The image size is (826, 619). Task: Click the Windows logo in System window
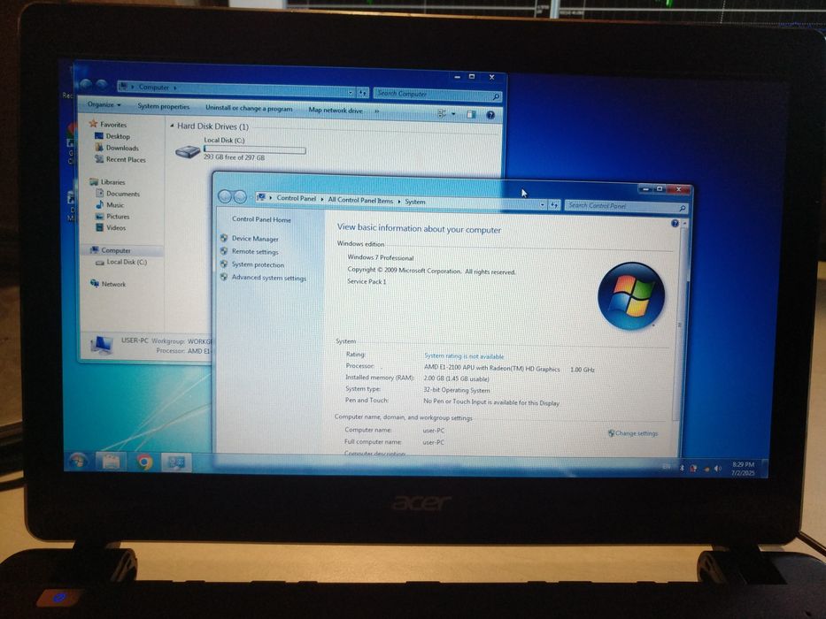[631, 296]
